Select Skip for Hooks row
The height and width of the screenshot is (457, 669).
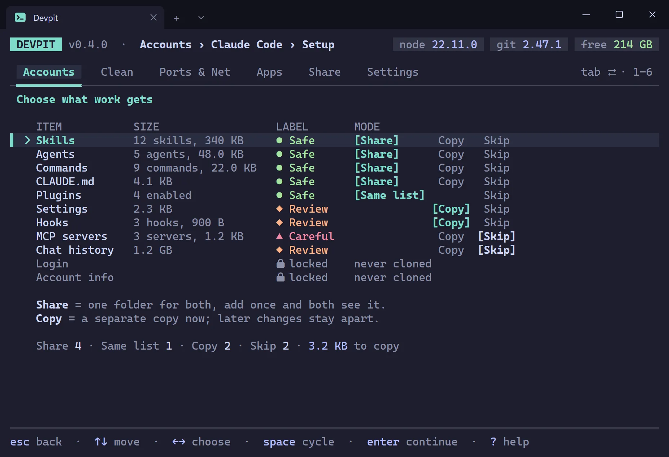pos(496,222)
